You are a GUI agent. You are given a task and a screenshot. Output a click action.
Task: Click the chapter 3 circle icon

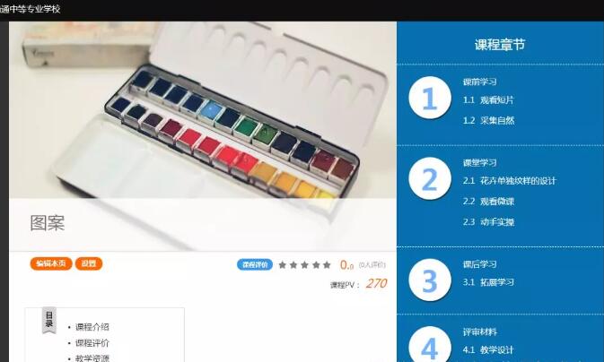(x=430, y=280)
